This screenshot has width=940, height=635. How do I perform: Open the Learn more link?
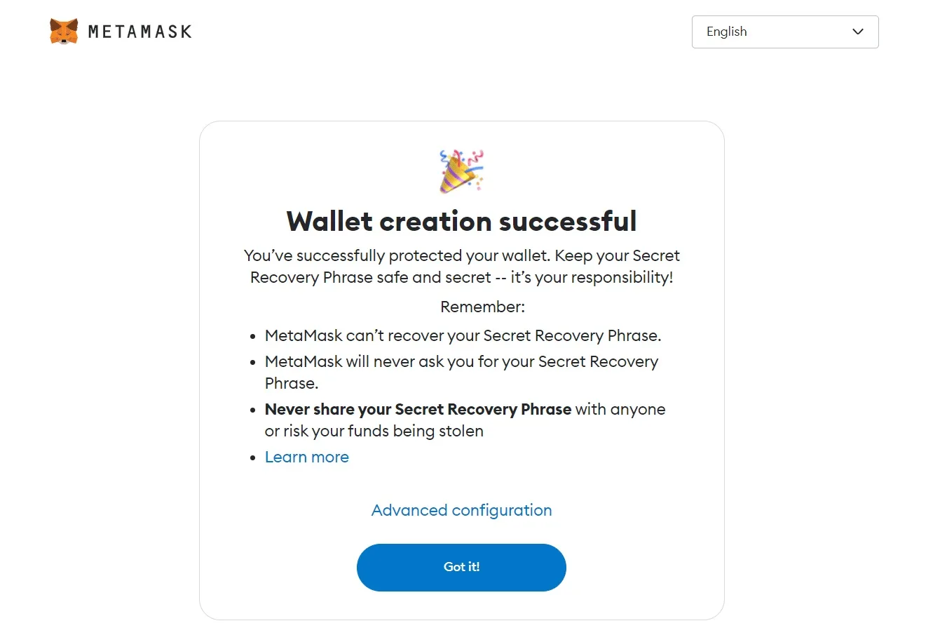[x=306, y=457]
